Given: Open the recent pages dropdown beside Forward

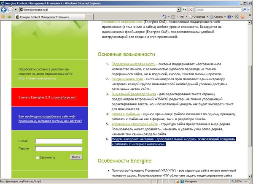Looking at the screenshot, I should pos(16,10).
